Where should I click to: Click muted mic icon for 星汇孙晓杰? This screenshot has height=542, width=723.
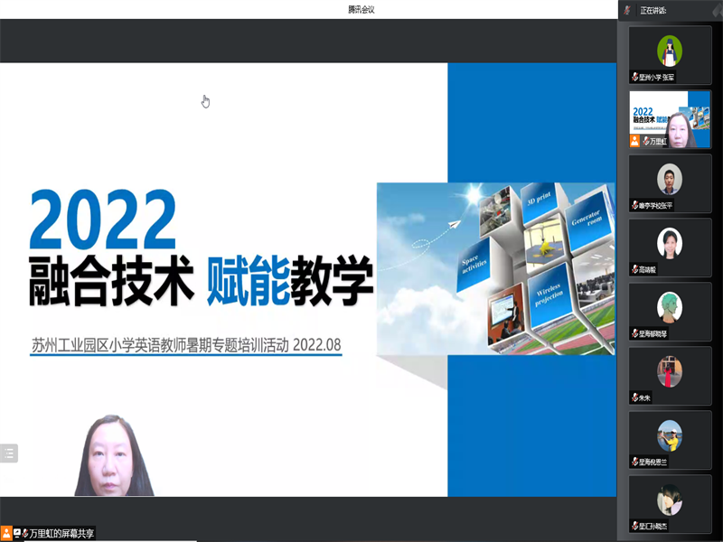(634, 526)
